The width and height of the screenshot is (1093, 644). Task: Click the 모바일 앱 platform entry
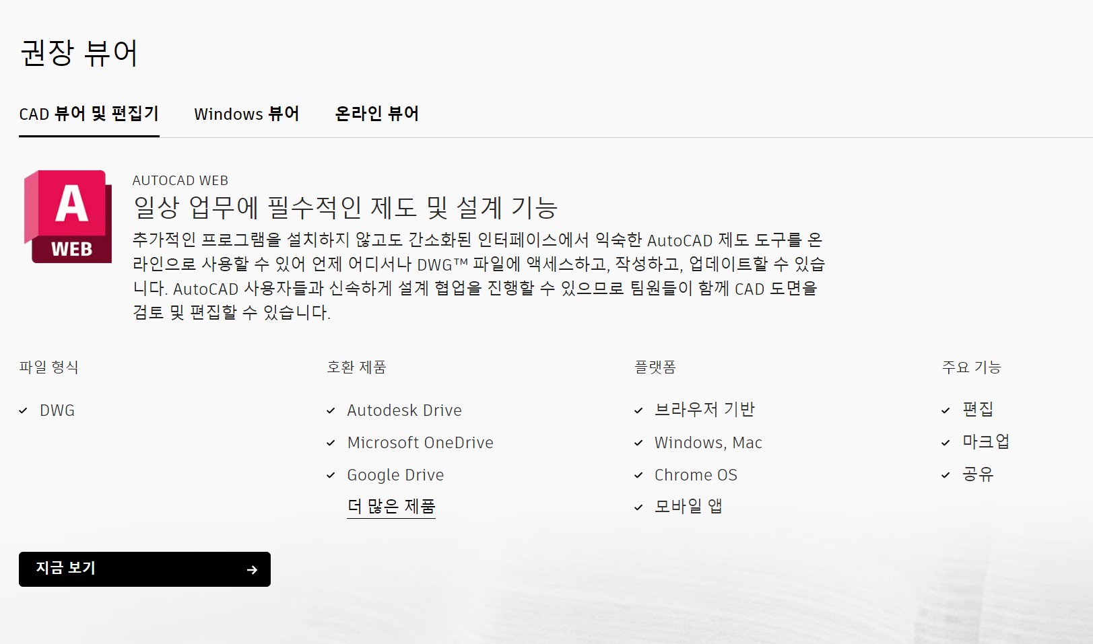tap(688, 507)
